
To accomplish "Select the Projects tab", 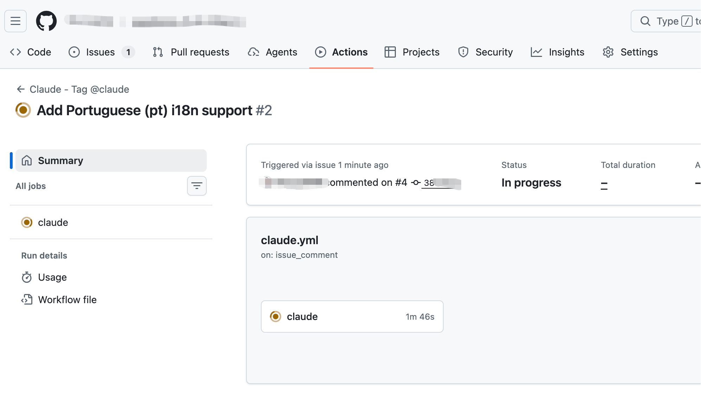I will (412, 52).
